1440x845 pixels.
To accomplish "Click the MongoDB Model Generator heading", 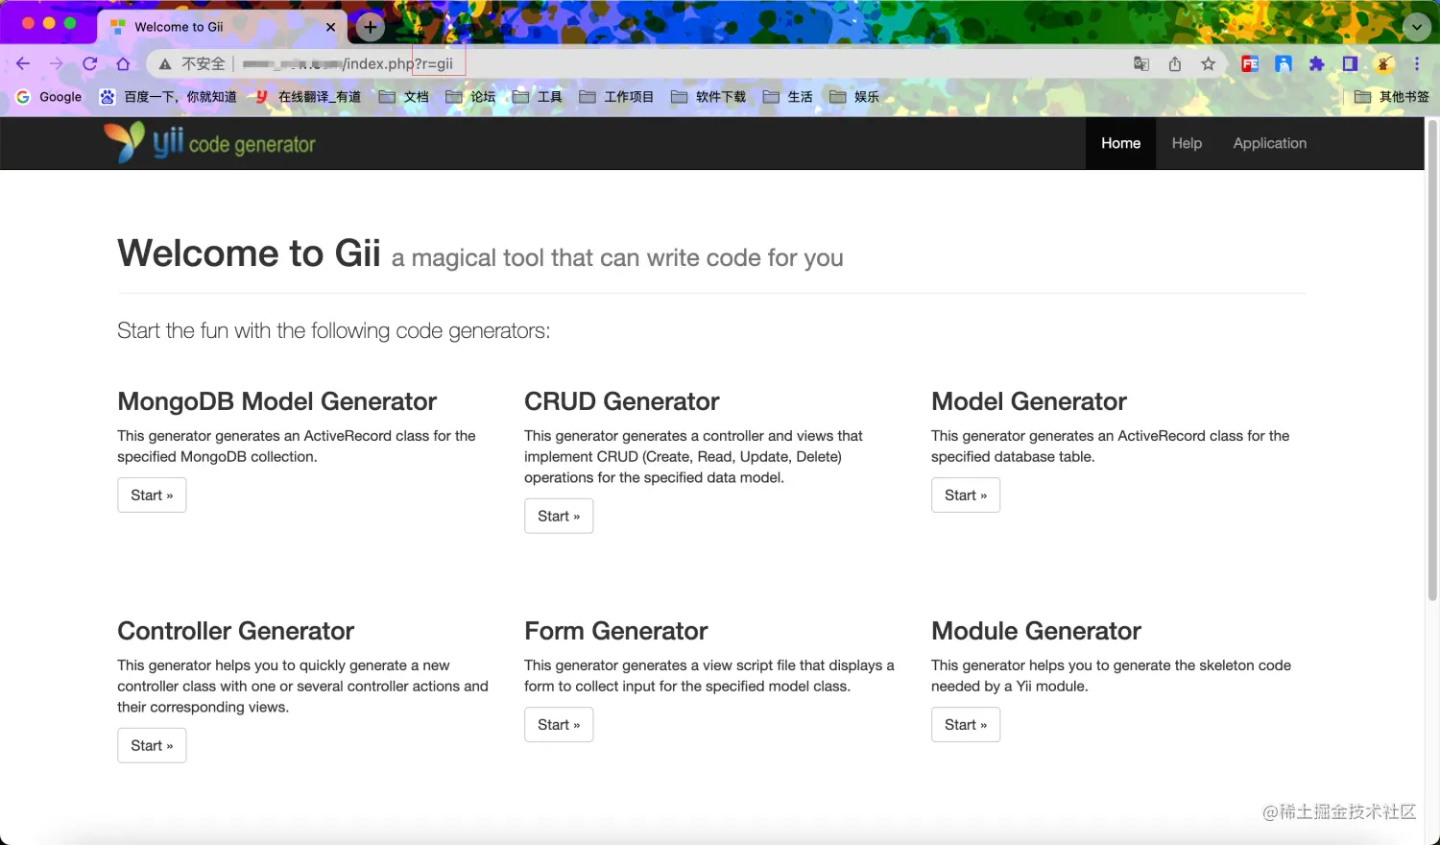I will (x=276, y=401).
